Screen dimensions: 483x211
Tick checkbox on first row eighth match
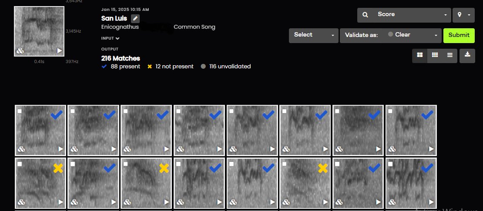click(x=390, y=111)
